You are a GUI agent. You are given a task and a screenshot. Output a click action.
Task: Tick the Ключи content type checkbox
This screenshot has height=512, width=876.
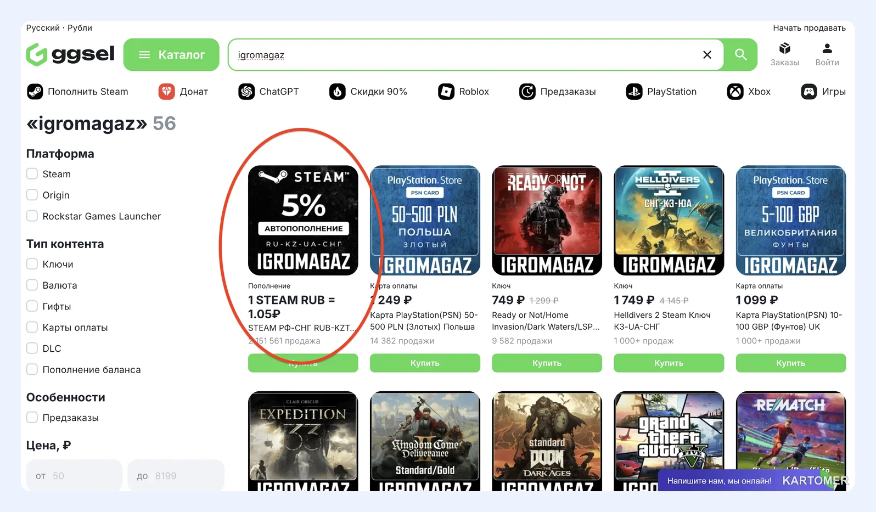pos(32,264)
